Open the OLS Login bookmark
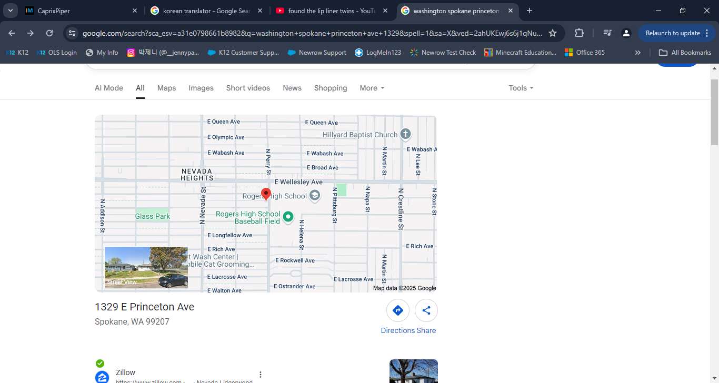The height and width of the screenshot is (383, 719). 57,53
